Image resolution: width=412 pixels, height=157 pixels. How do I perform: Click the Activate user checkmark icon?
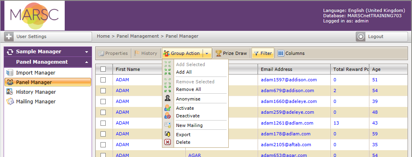(x=167, y=108)
